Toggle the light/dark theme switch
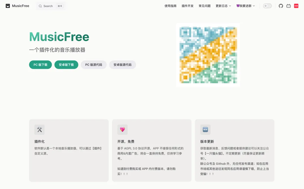Screen dimensions: 304x189 (267, 6)
